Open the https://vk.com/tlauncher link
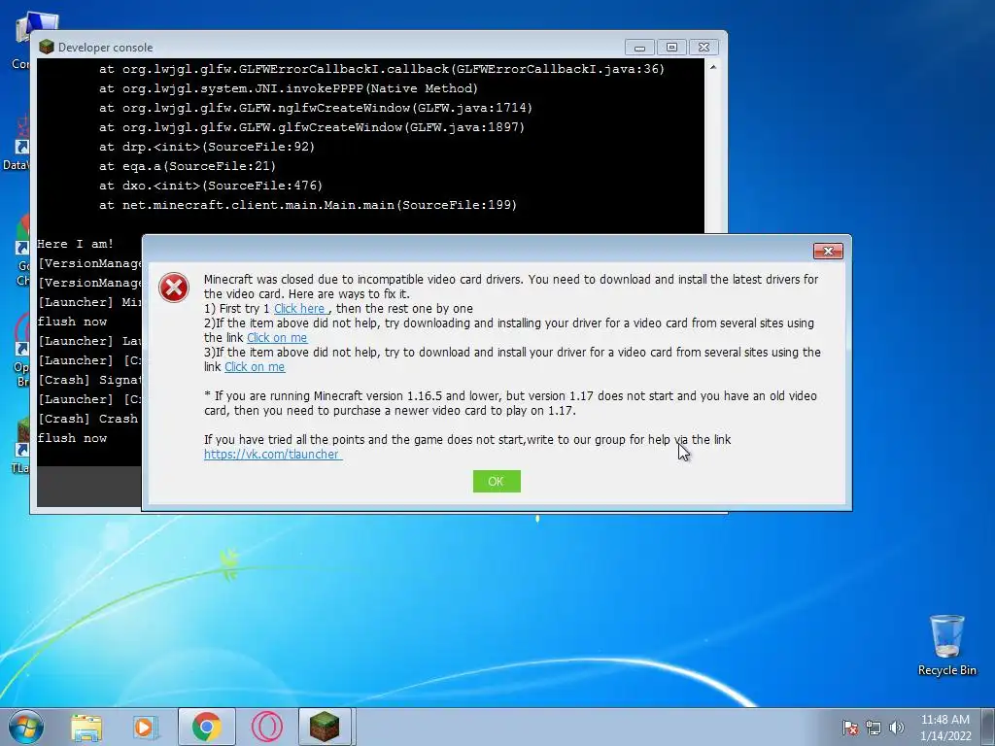995x746 pixels. pyautogui.click(x=273, y=455)
